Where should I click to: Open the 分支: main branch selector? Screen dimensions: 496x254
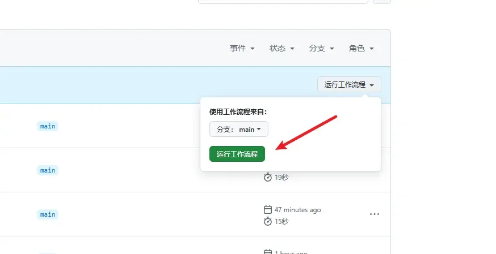coord(238,129)
